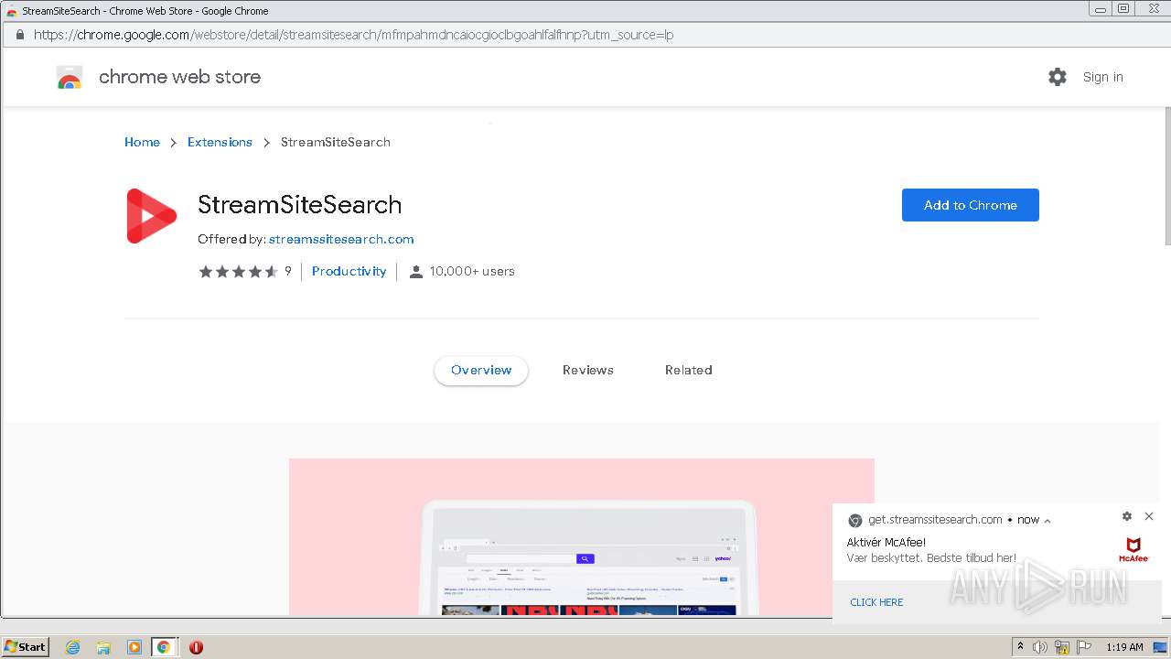Viewport: 1171px width, 659px height.
Task: Click the users person icon
Action: 416,272
